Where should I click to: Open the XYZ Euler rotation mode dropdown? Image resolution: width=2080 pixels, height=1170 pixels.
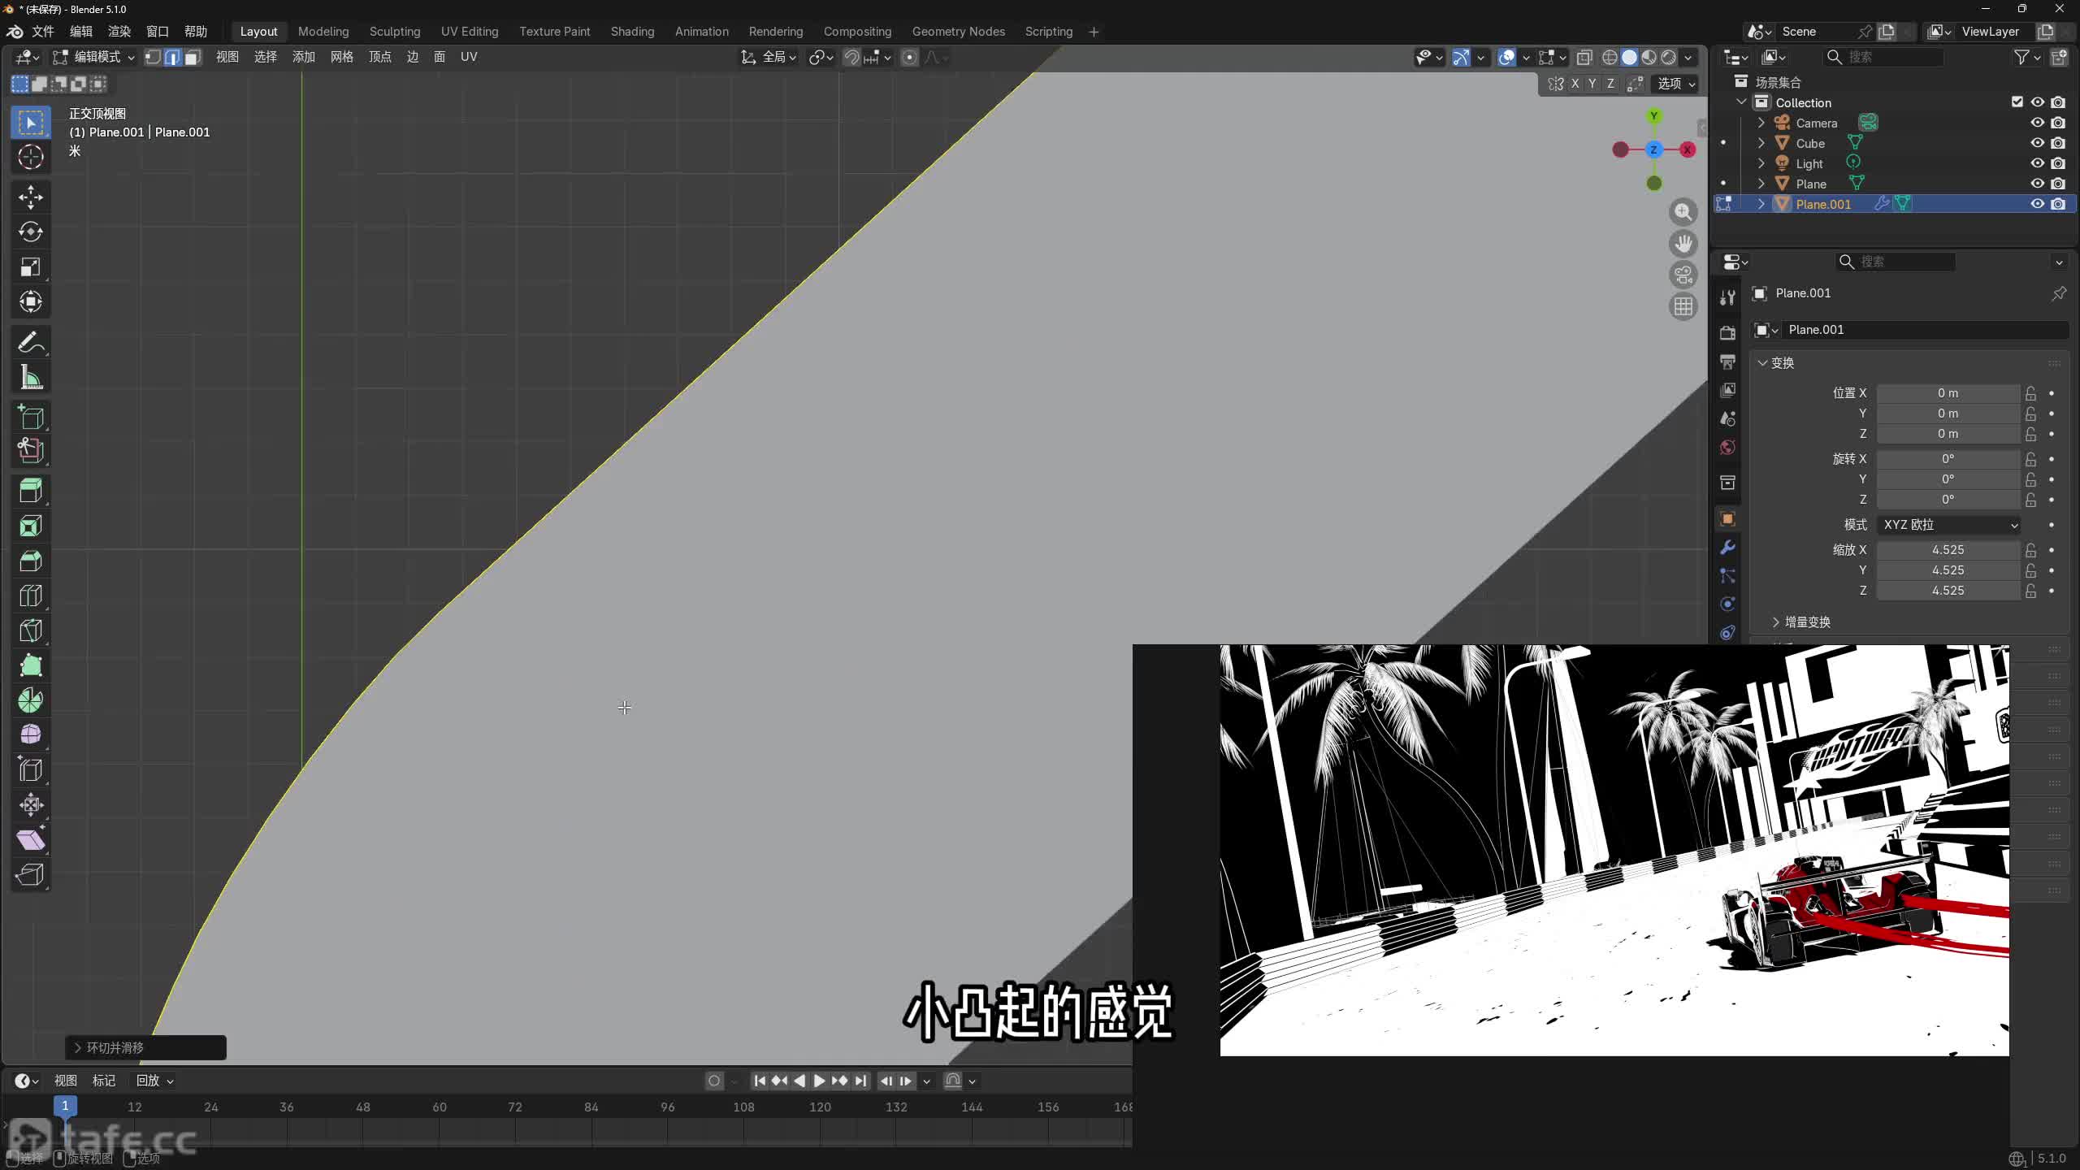coord(1948,525)
